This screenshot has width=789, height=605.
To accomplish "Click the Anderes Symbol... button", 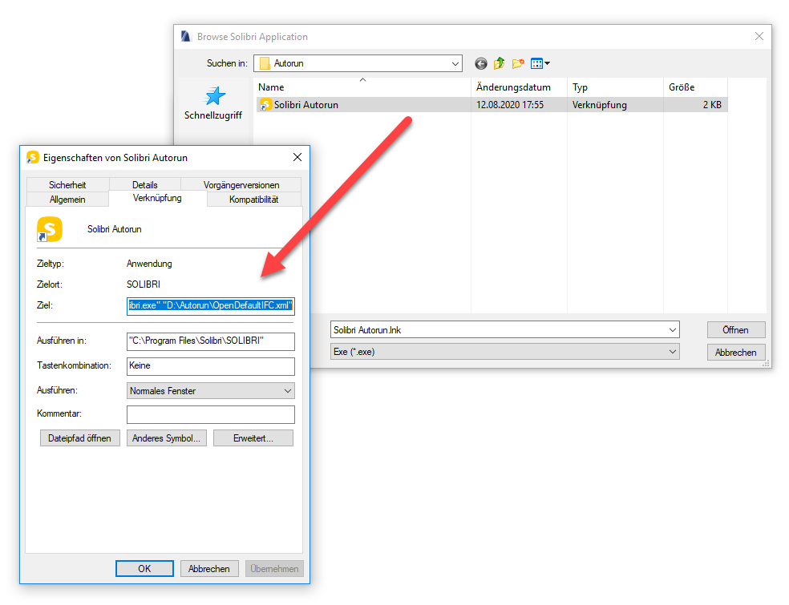I will (x=167, y=438).
